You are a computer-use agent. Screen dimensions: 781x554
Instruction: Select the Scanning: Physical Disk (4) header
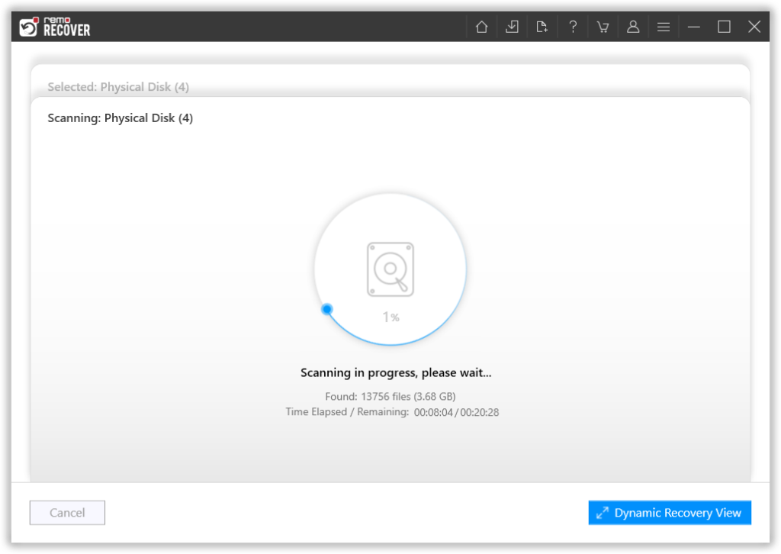pos(120,118)
